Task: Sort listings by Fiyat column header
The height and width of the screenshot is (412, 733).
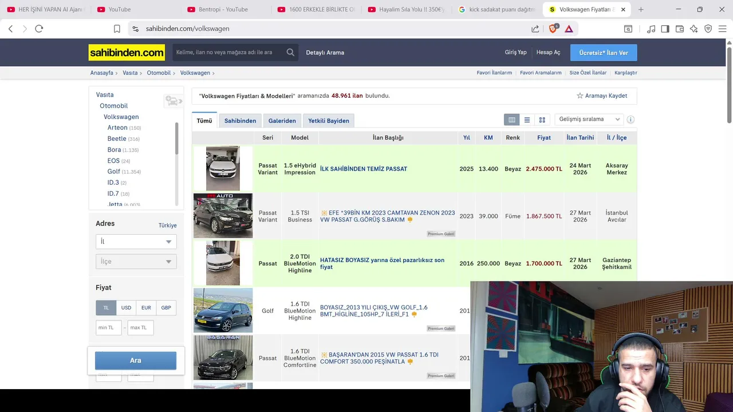Action: (x=544, y=137)
